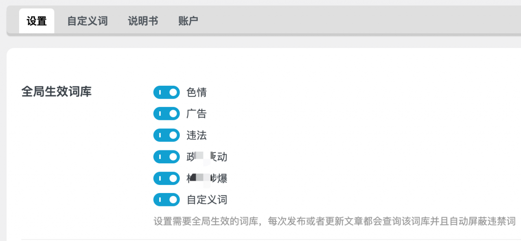Toggle the fourth word library switch ending in 动
This screenshot has width=521, height=241.
pyautogui.click(x=166, y=156)
